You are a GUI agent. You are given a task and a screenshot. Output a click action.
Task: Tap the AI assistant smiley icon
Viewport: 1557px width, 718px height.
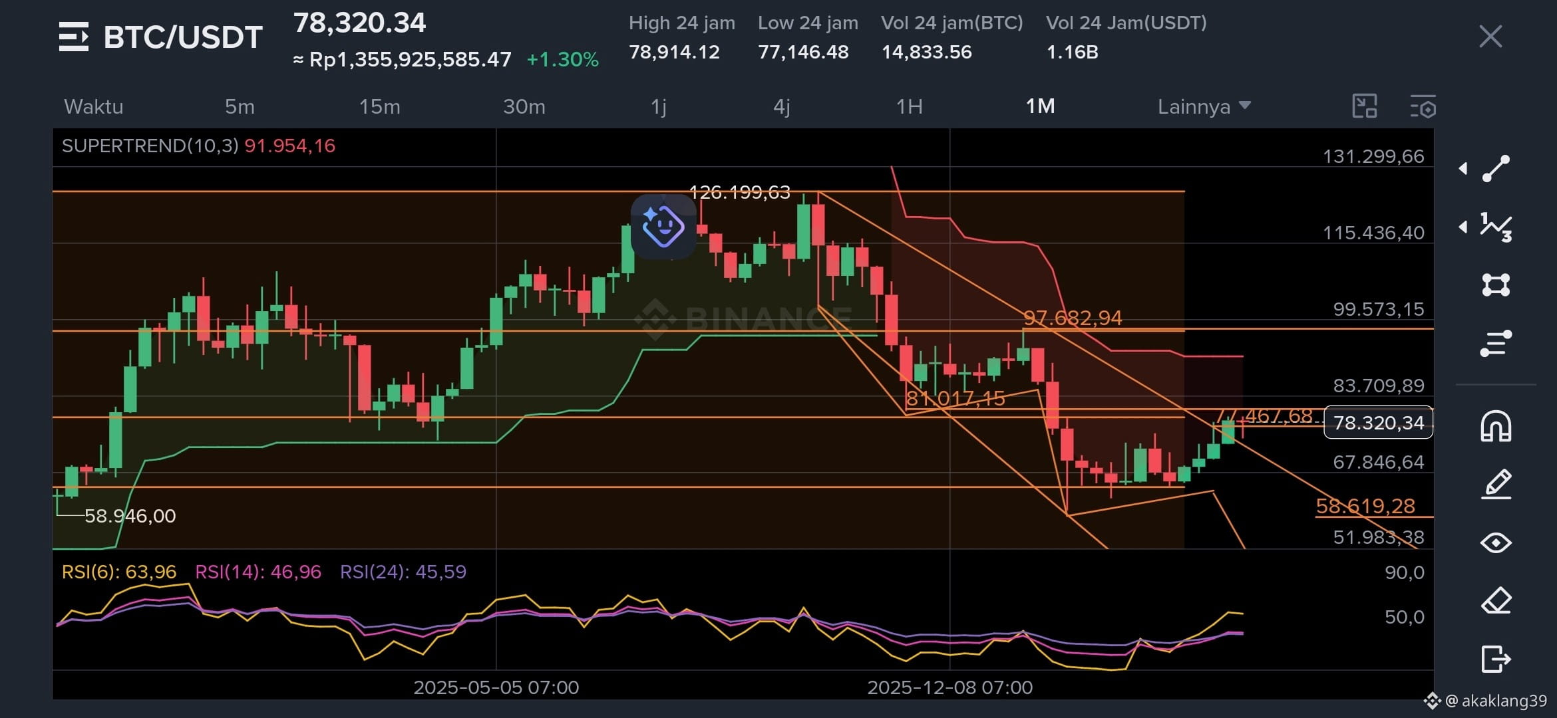pyautogui.click(x=663, y=226)
